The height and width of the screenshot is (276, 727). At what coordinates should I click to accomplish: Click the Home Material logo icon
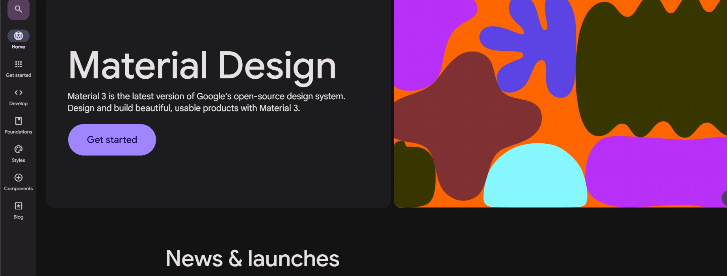click(x=19, y=36)
